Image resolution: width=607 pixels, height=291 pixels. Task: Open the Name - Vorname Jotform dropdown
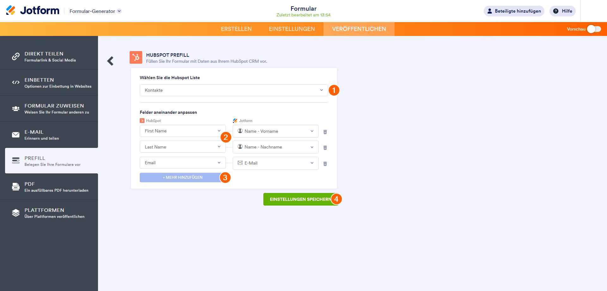[x=276, y=131]
